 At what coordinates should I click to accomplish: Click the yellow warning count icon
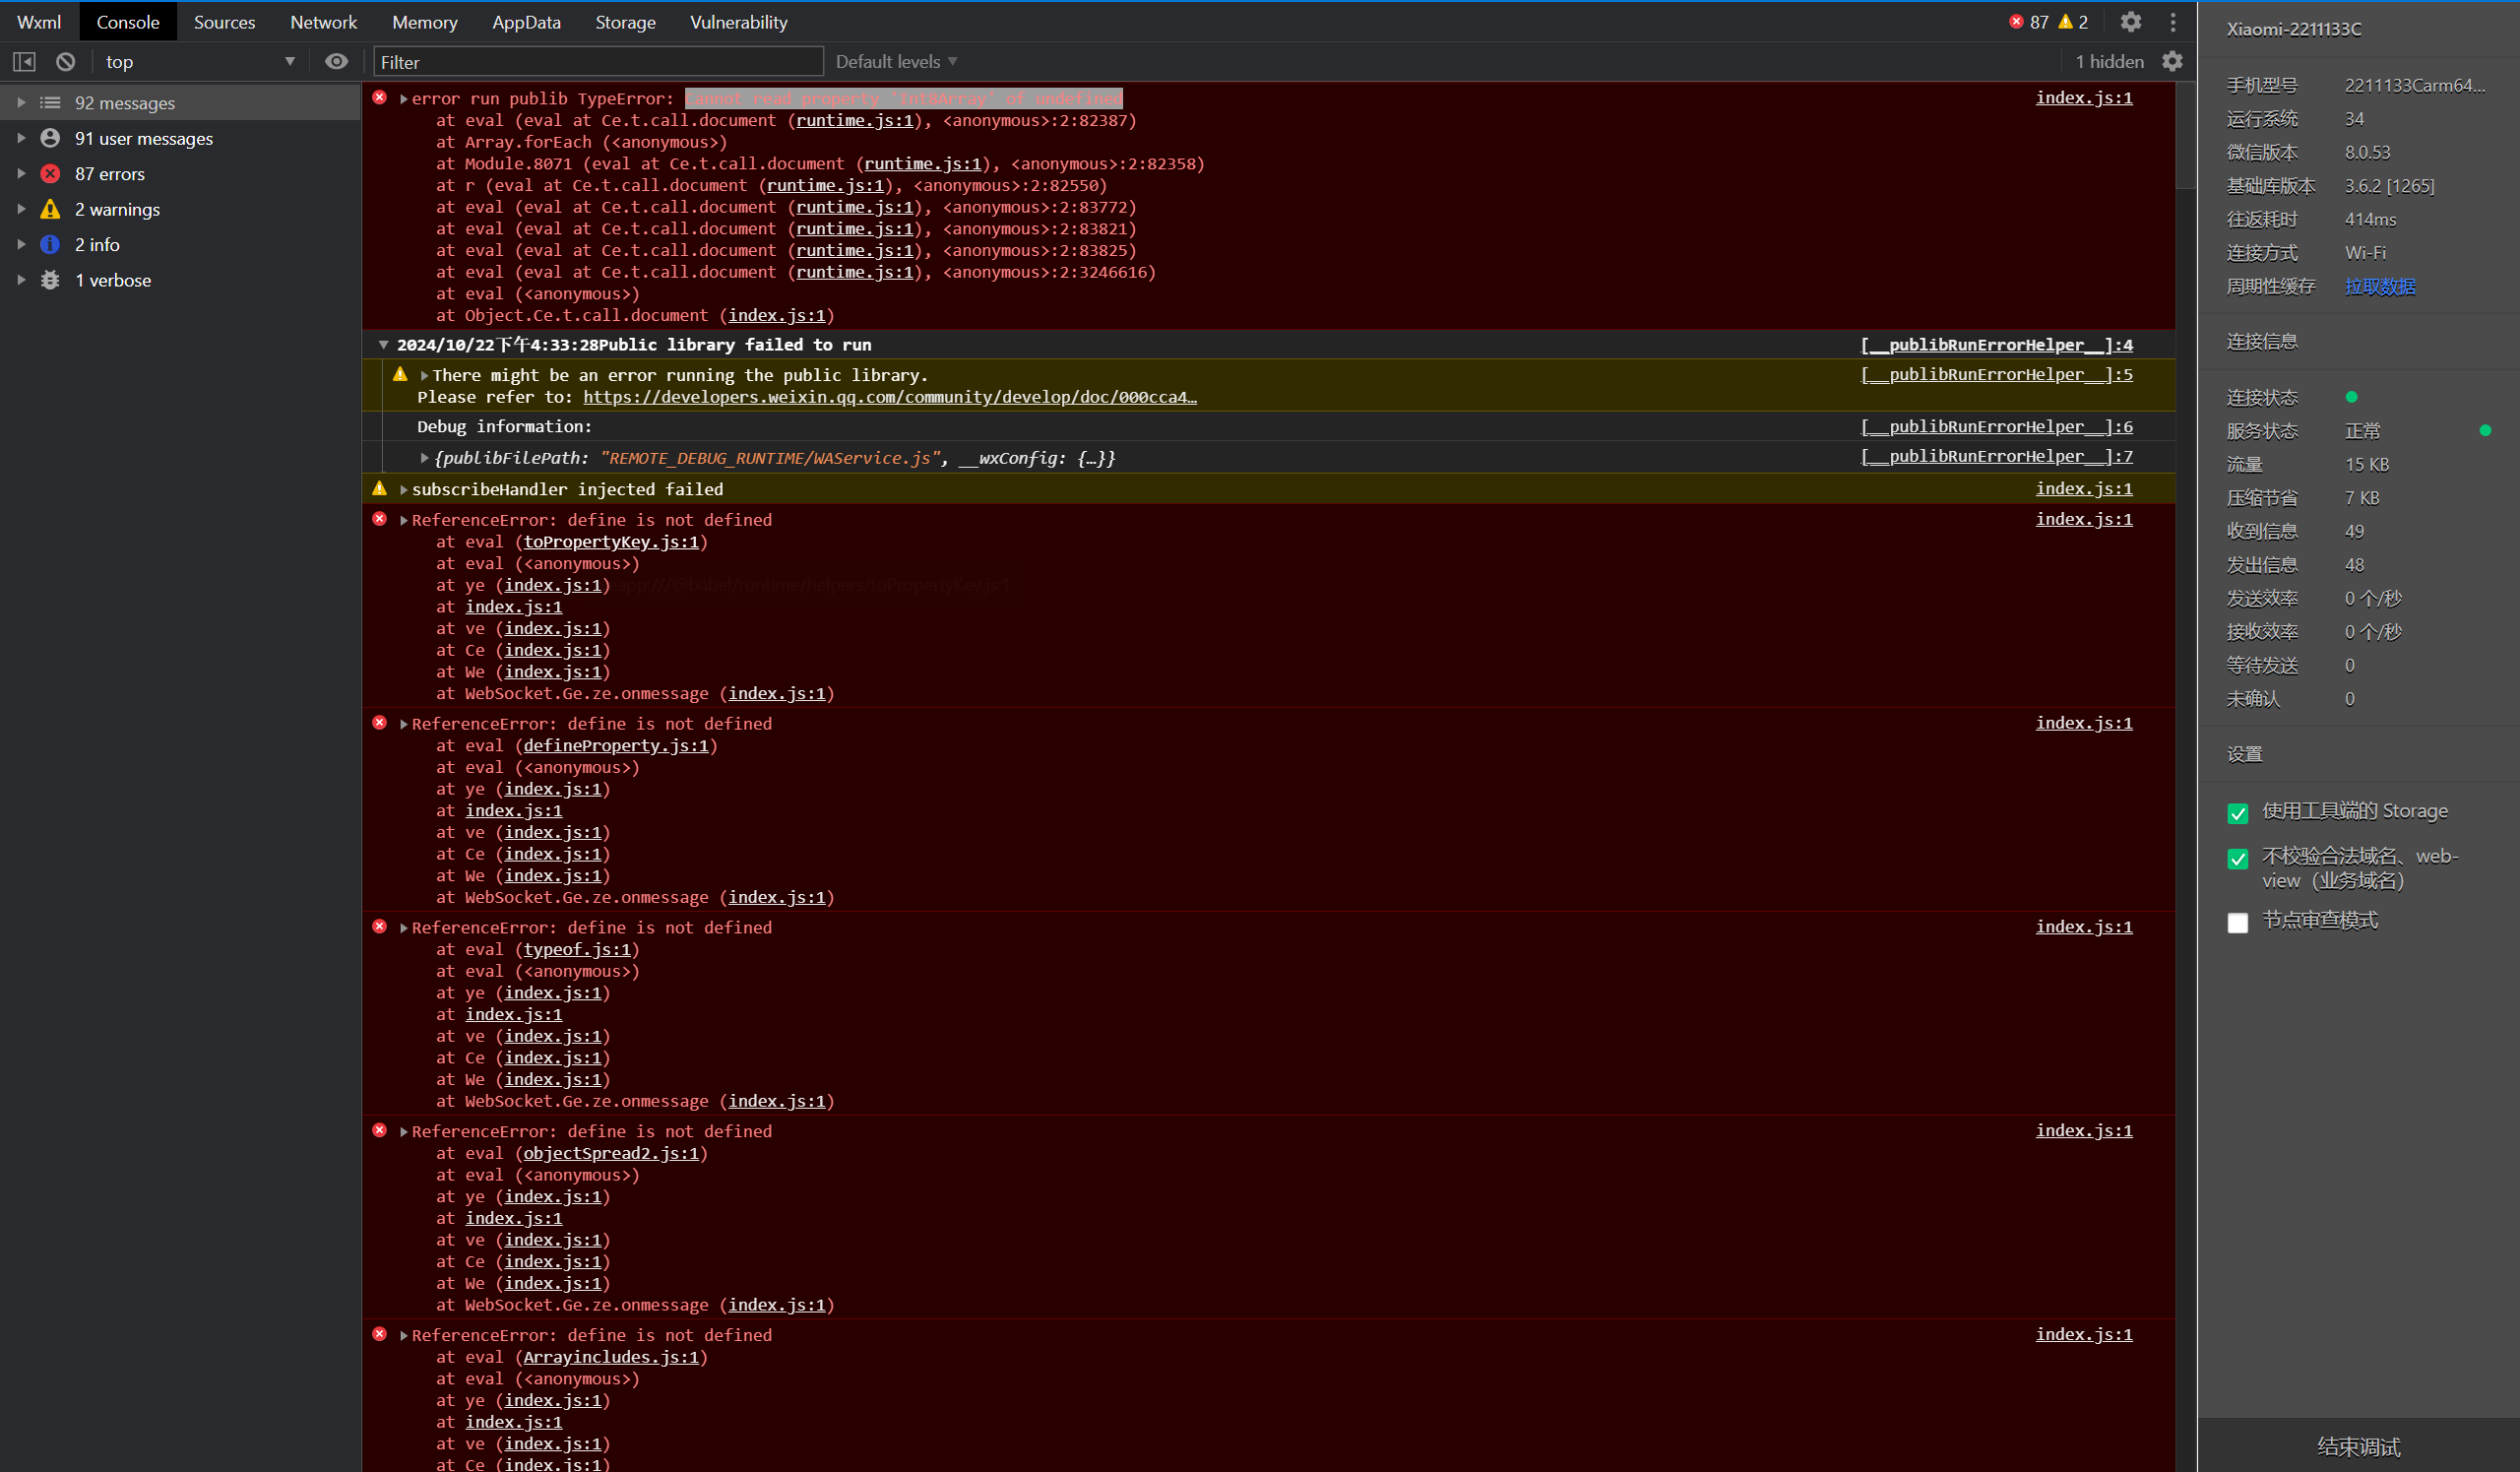(x=2066, y=22)
